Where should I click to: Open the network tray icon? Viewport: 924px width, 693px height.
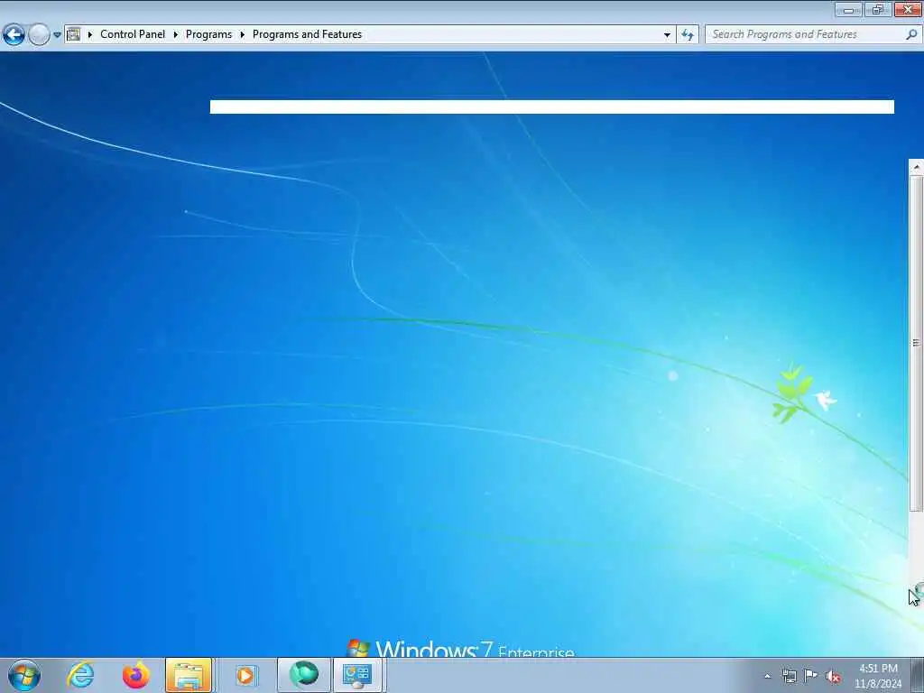789,676
